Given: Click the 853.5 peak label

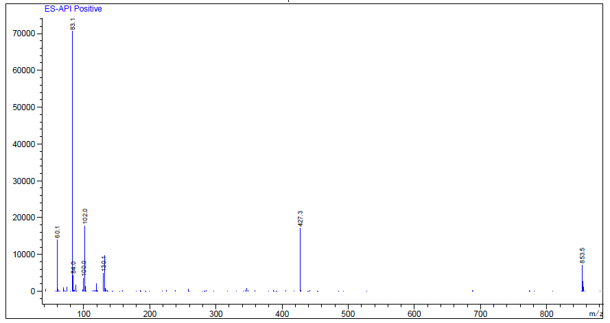Looking at the screenshot, I should tap(583, 255).
